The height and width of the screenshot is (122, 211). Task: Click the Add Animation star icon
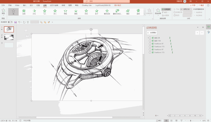(x=158, y=12)
